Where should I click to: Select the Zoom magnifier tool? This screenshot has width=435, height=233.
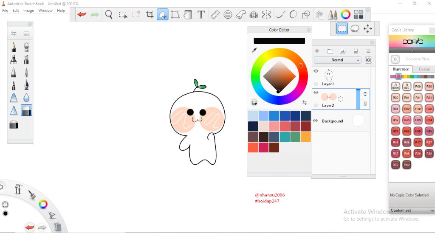109,14
